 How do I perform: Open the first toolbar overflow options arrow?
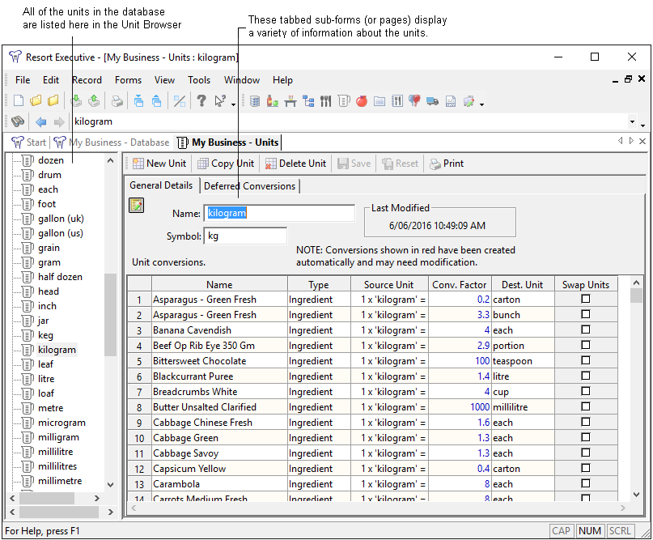pyautogui.click(x=233, y=104)
